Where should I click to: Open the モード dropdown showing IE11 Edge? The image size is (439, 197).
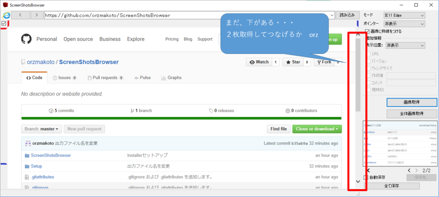404,15
